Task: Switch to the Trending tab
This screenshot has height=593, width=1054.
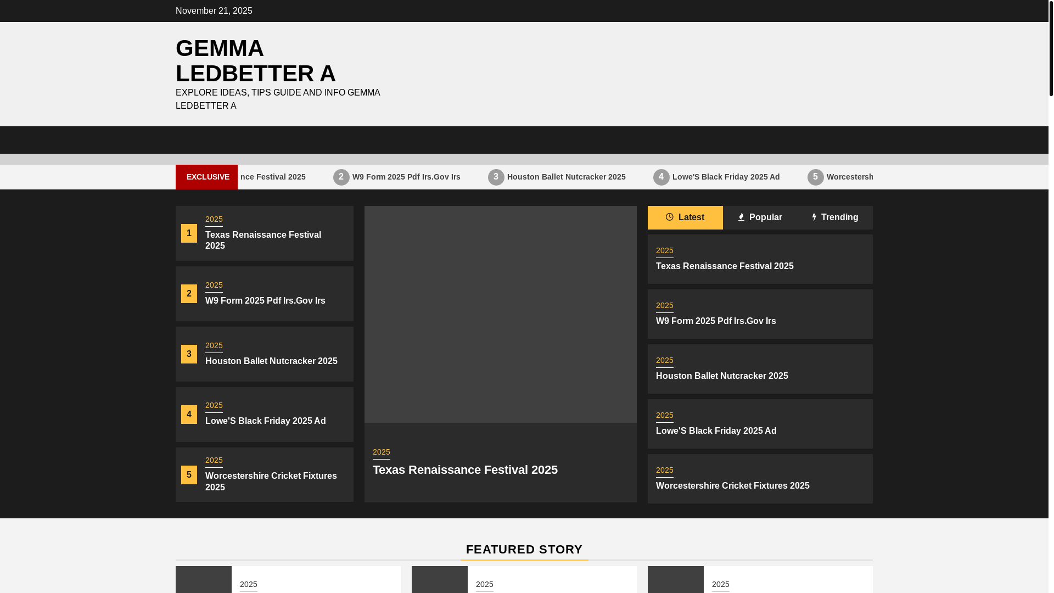Action: [x=835, y=217]
